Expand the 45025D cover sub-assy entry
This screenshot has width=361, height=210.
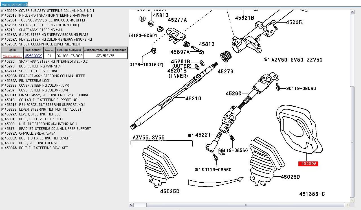3,11
